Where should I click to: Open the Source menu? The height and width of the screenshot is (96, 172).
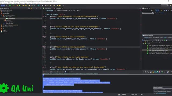[x=5, y=3]
